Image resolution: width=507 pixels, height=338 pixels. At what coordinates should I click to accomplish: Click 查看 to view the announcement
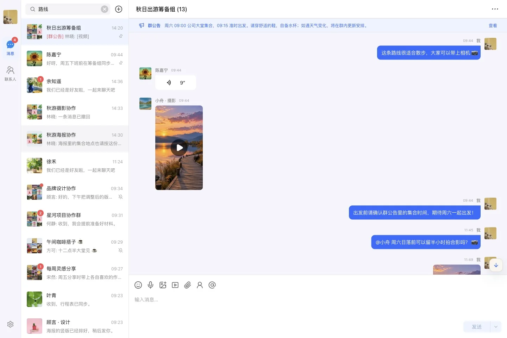(493, 25)
